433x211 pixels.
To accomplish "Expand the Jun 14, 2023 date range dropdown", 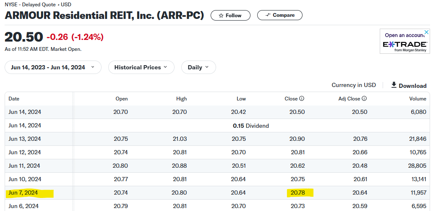I will tap(53, 67).
